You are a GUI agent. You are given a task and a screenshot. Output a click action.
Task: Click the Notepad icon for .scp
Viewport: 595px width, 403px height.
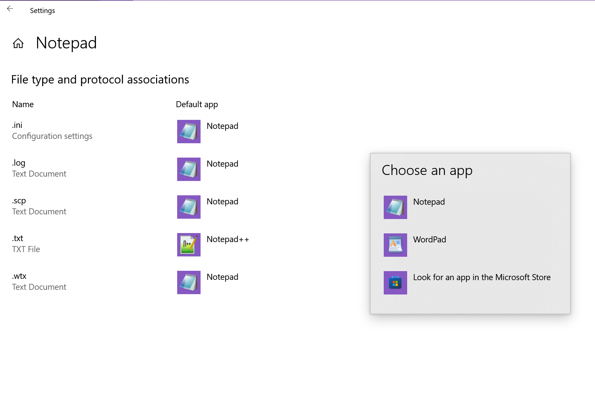click(x=189, y=207)
